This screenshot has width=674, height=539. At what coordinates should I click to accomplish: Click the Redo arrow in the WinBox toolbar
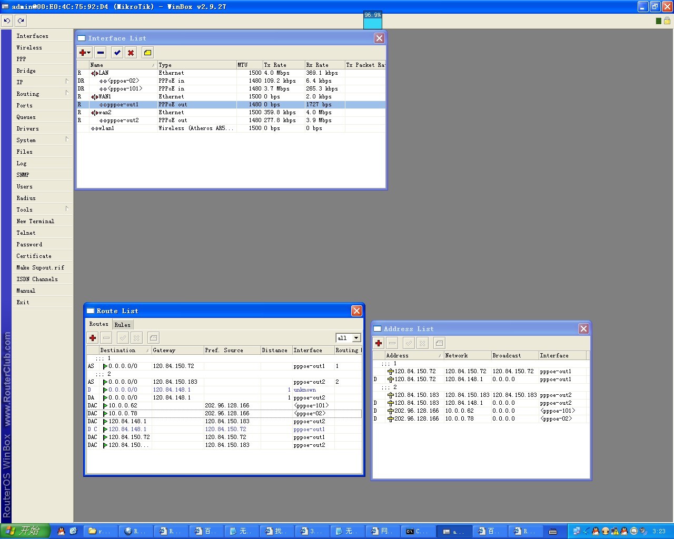(21, 21)
